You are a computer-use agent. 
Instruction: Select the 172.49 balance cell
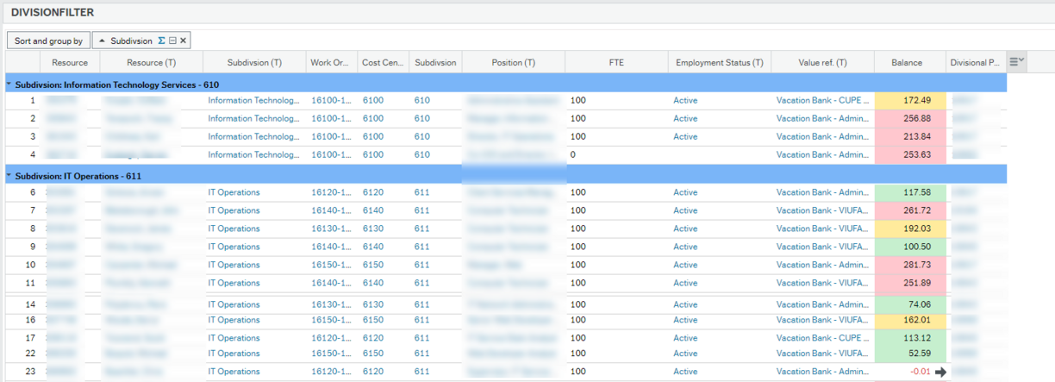(910, 101)
